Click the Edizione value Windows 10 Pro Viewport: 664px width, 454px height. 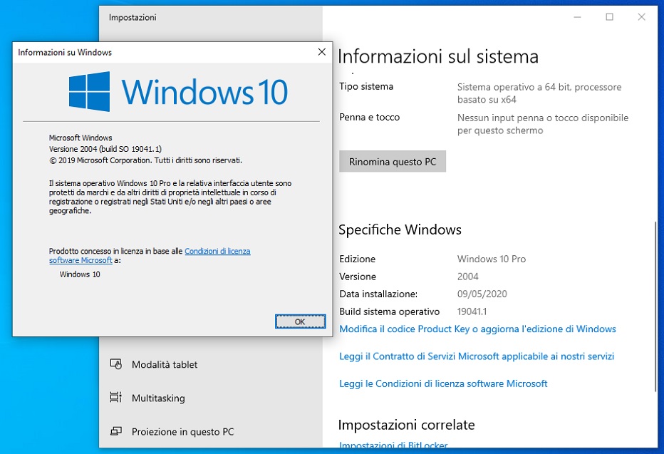(491, 259)
